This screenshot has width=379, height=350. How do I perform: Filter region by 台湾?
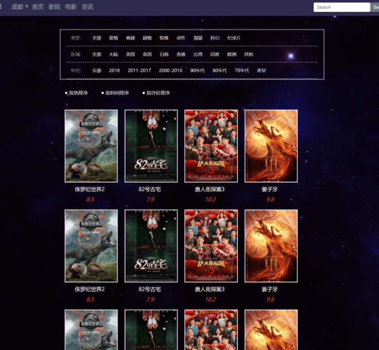click(x=198, y=55)
